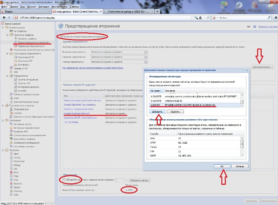The width and height of the screenshot is (278, 205).
Task: Open Параметры безопасности red icon
Action: pos(16,46)
